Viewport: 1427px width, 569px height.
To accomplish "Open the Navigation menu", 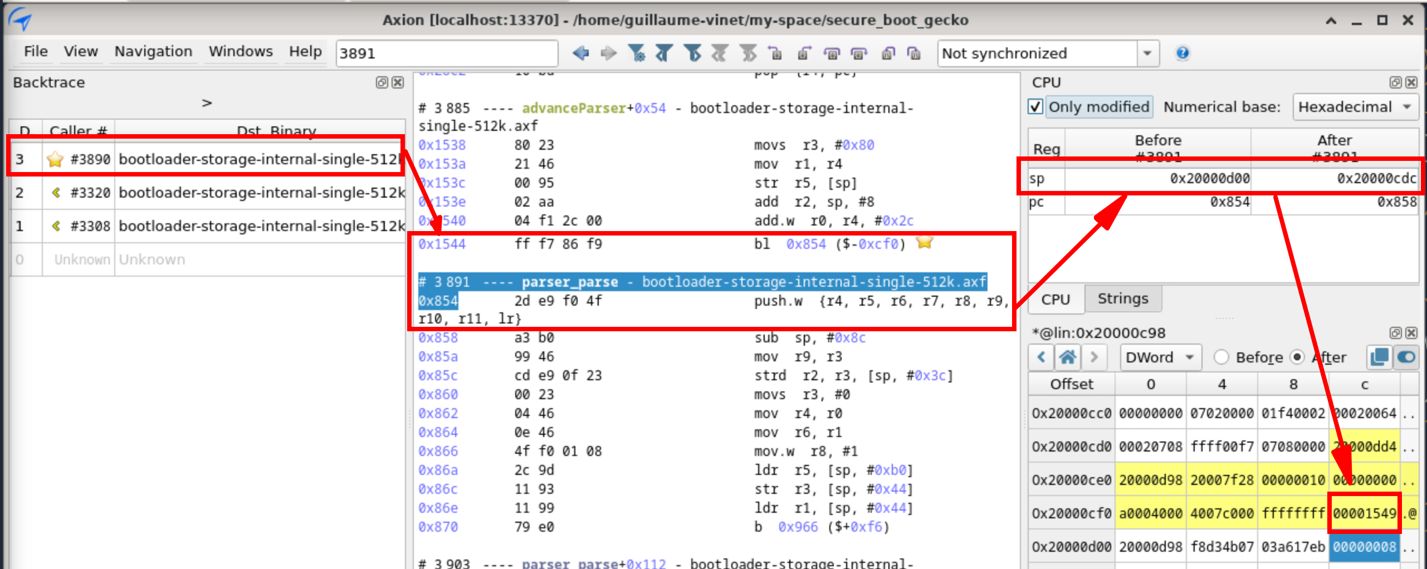I will click(x=153, y=51).
